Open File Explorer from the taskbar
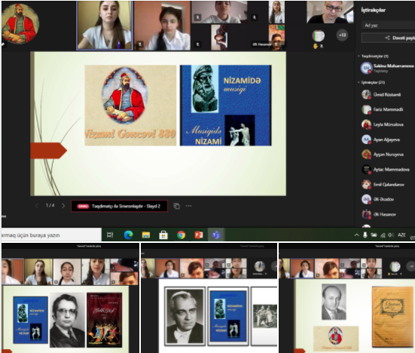Viewport: 415px width, 353px height. pyautogui.click(x=146, y=235)
